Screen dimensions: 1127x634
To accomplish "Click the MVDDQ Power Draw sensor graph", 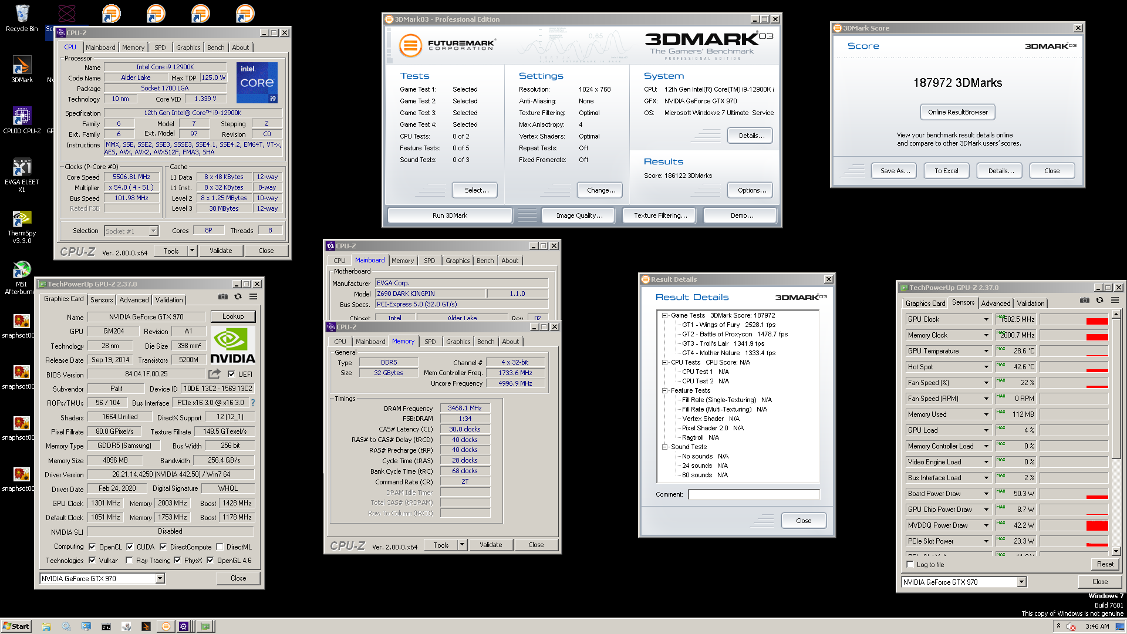I will click(x=1074, y=525).
